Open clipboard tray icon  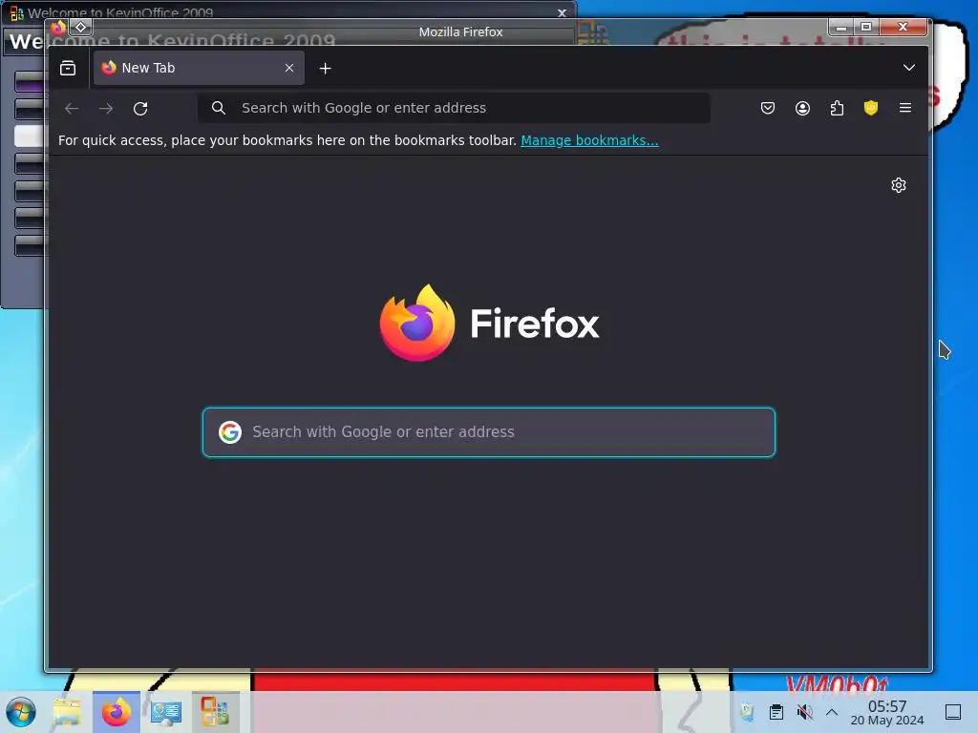click(x=776, y=712)
